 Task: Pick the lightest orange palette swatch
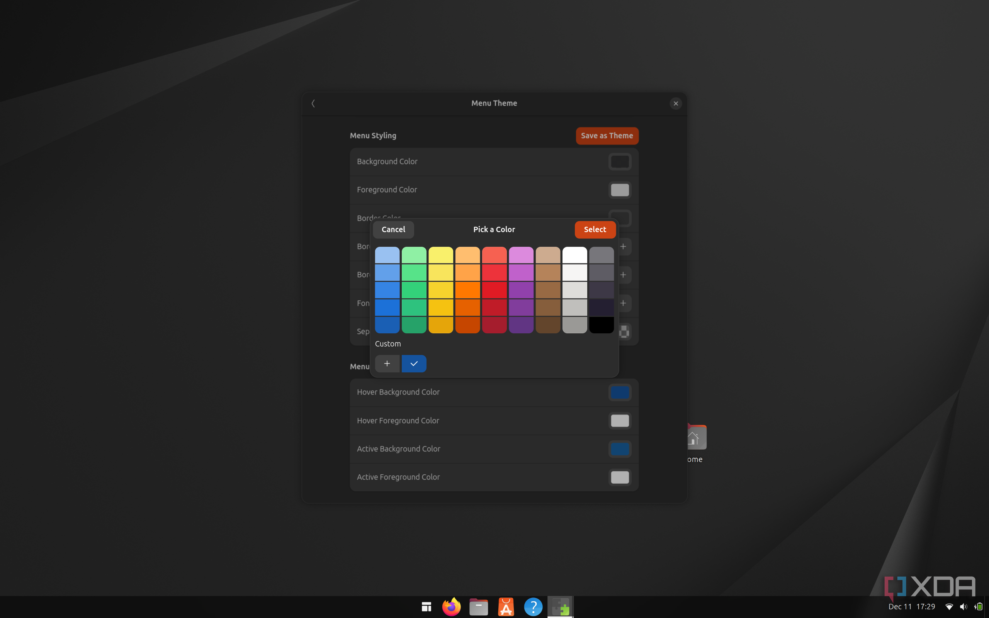tap(467, 255)
